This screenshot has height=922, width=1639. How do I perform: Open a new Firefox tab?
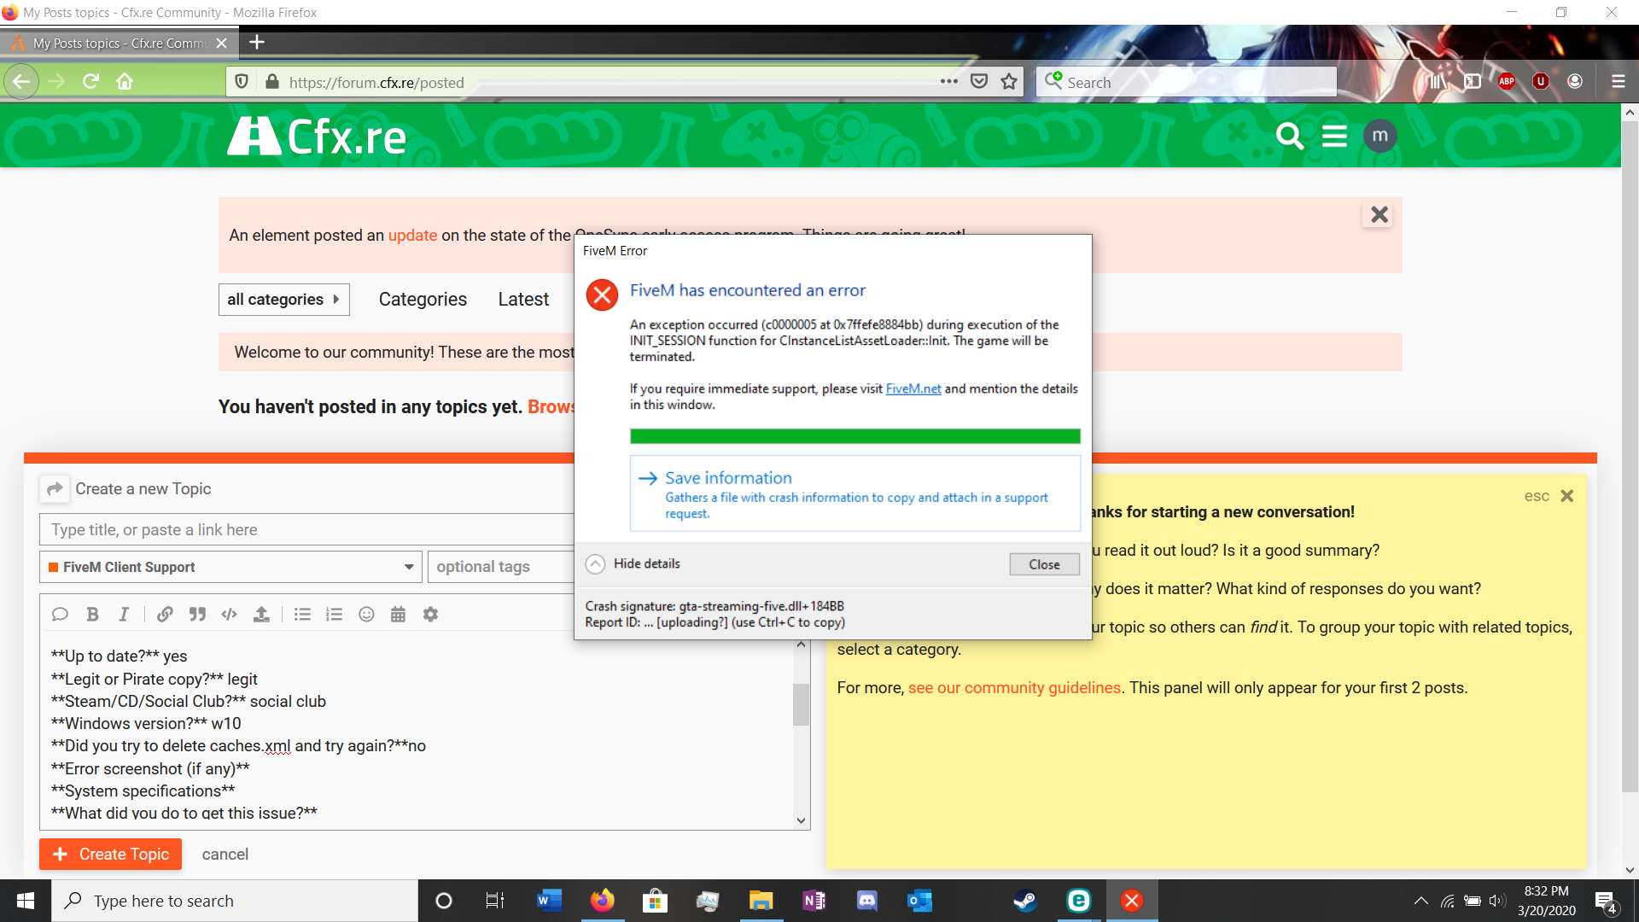click(256, 42)
